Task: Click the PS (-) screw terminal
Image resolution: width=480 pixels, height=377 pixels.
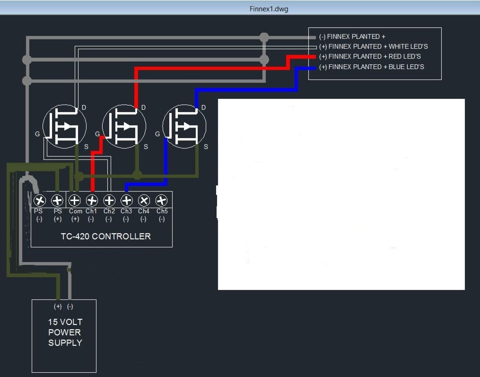Action: (40, 201)
